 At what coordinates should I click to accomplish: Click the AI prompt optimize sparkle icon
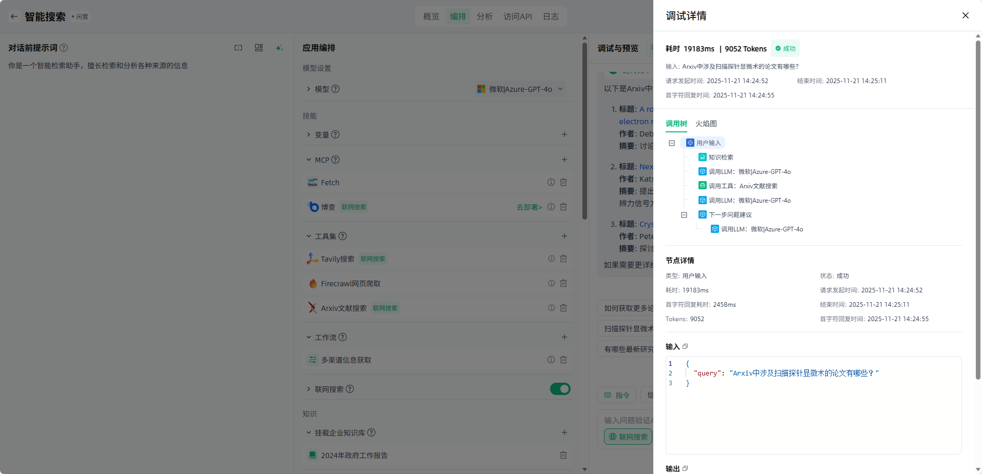coord(279,48)
